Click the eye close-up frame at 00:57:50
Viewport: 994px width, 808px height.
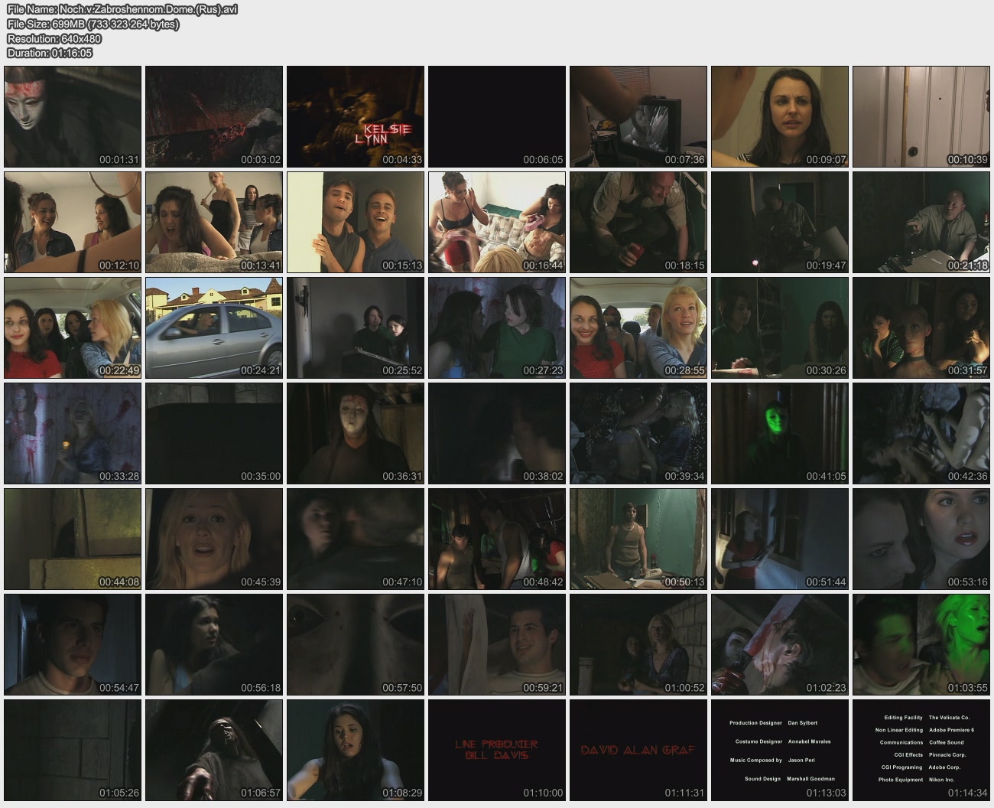point(356,644)
